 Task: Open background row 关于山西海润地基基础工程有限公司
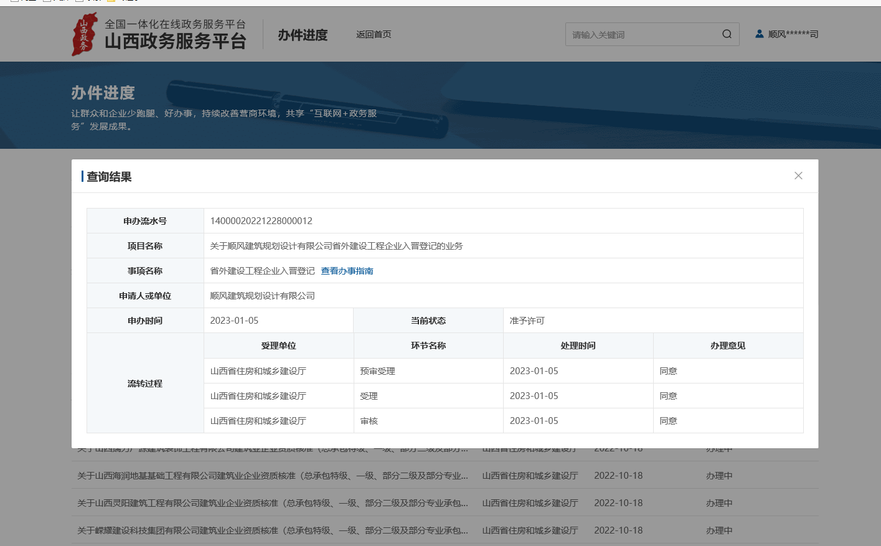click(x=273, y=476)
